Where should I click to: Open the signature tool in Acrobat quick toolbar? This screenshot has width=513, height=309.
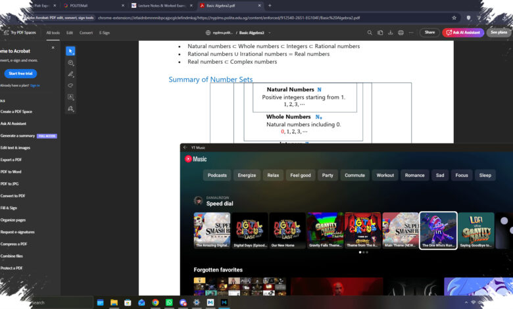[x=70, y=108]
